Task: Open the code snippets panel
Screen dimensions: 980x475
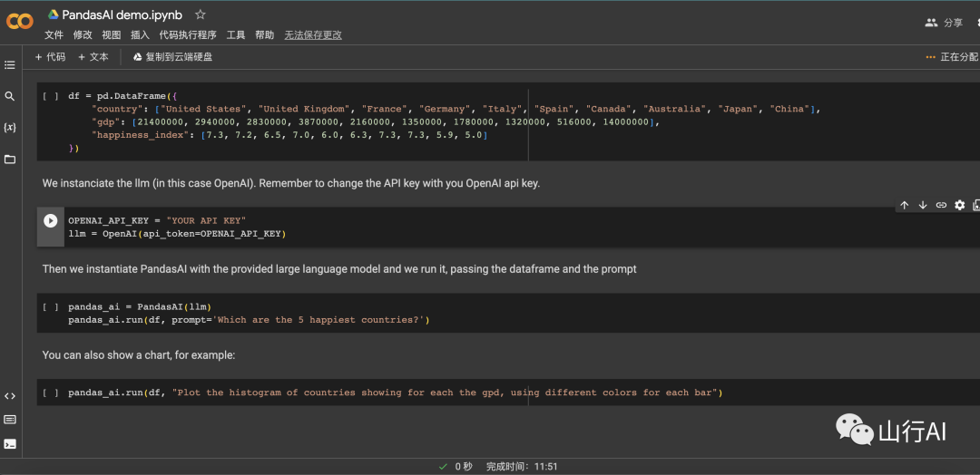Action: tap(10, 396)
